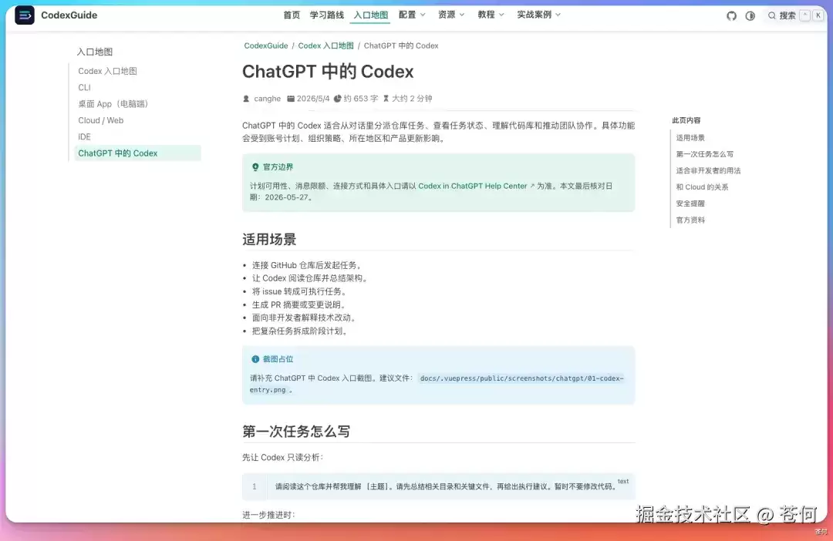This screenshot has width=833, height=541.
Task: Click the info icon in 截图占位 box
Action: 255,359
